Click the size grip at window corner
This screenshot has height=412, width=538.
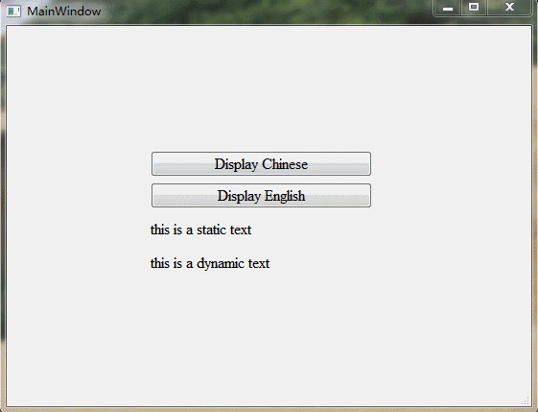(x=526, y=400)
